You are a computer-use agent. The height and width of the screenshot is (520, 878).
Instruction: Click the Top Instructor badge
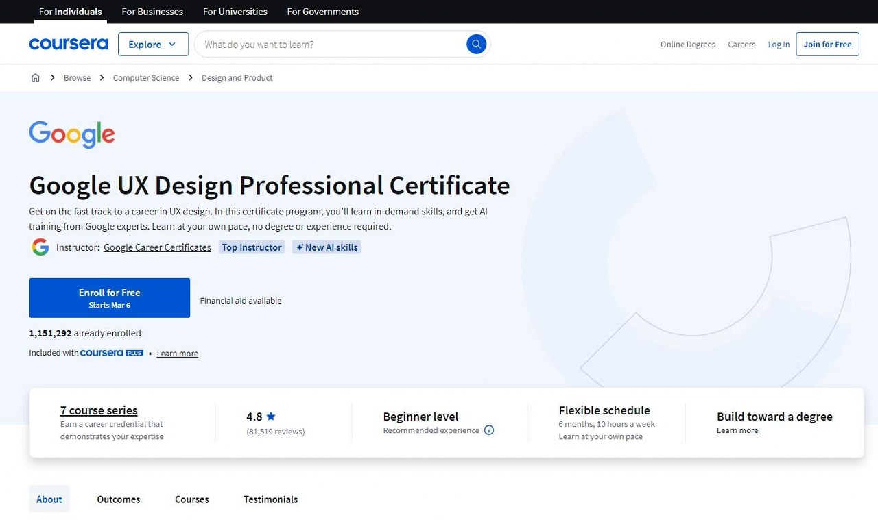point(252,247)
